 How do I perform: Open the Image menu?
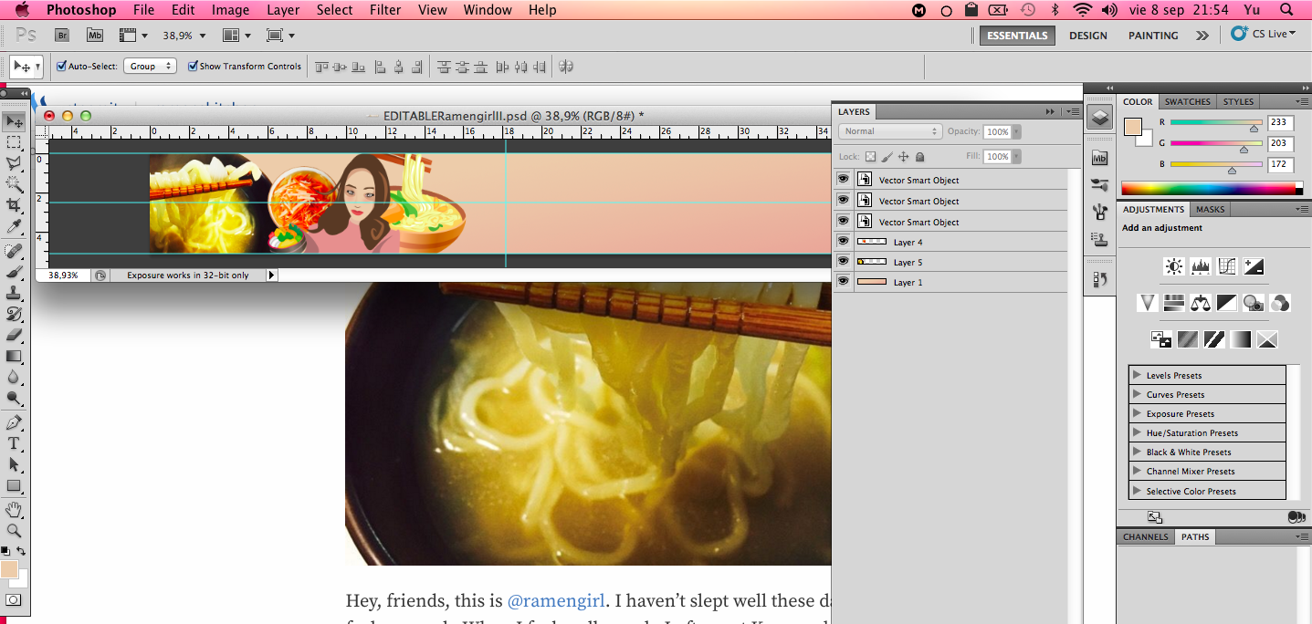click(x=230, y=10)
